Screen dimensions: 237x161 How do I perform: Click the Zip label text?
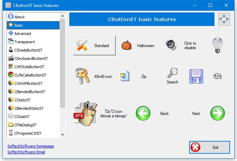(x=144, y=77)
